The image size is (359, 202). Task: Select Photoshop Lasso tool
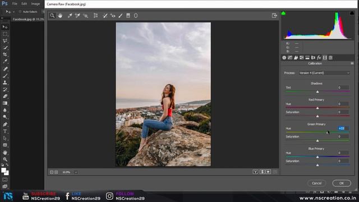coord(5,41)
